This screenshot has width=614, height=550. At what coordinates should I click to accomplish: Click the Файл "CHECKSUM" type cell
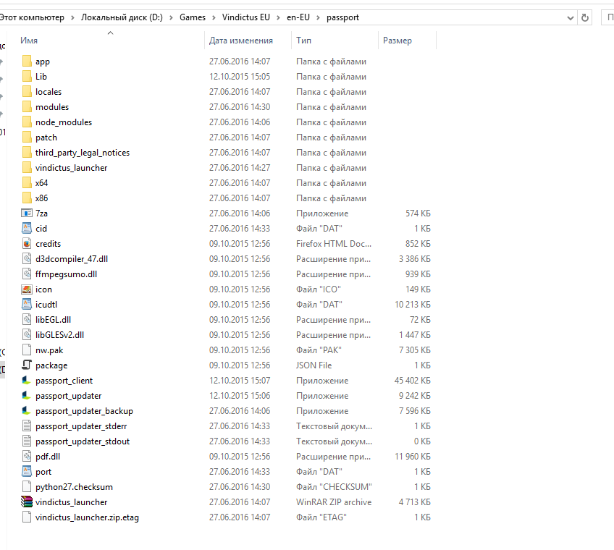pyautogui.click(x=334, y=487)
